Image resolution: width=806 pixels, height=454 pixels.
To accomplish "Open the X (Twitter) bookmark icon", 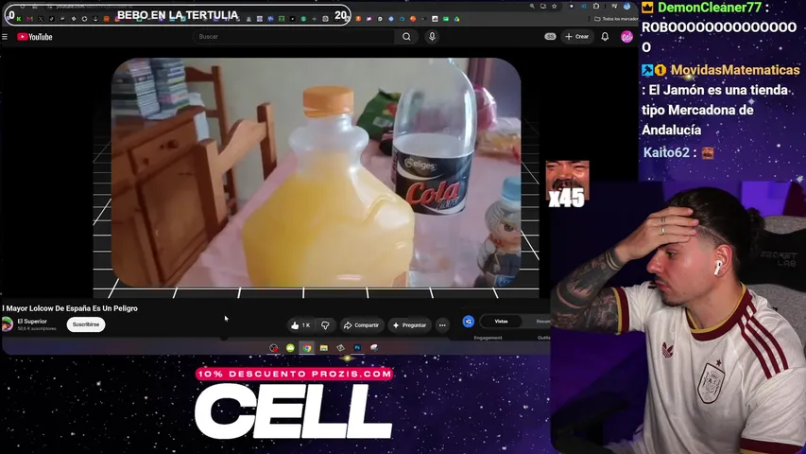I will pos(41,19).
